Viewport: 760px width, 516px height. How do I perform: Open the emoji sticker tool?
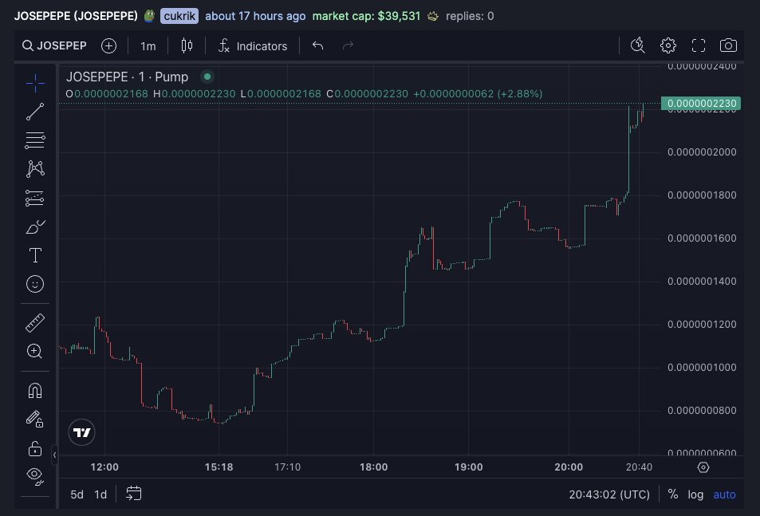(x=35, y=283)
